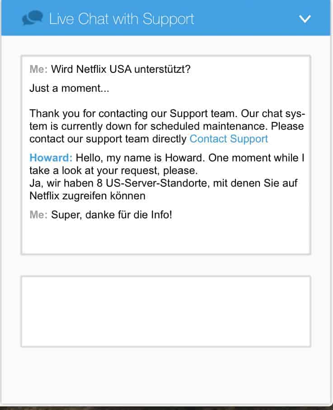
Task: Click the take a look at your request line
Action: tap(113, 171)
